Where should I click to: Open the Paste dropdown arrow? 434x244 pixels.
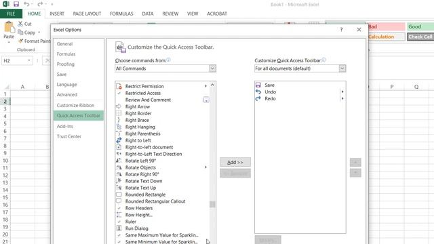(9, 42)
